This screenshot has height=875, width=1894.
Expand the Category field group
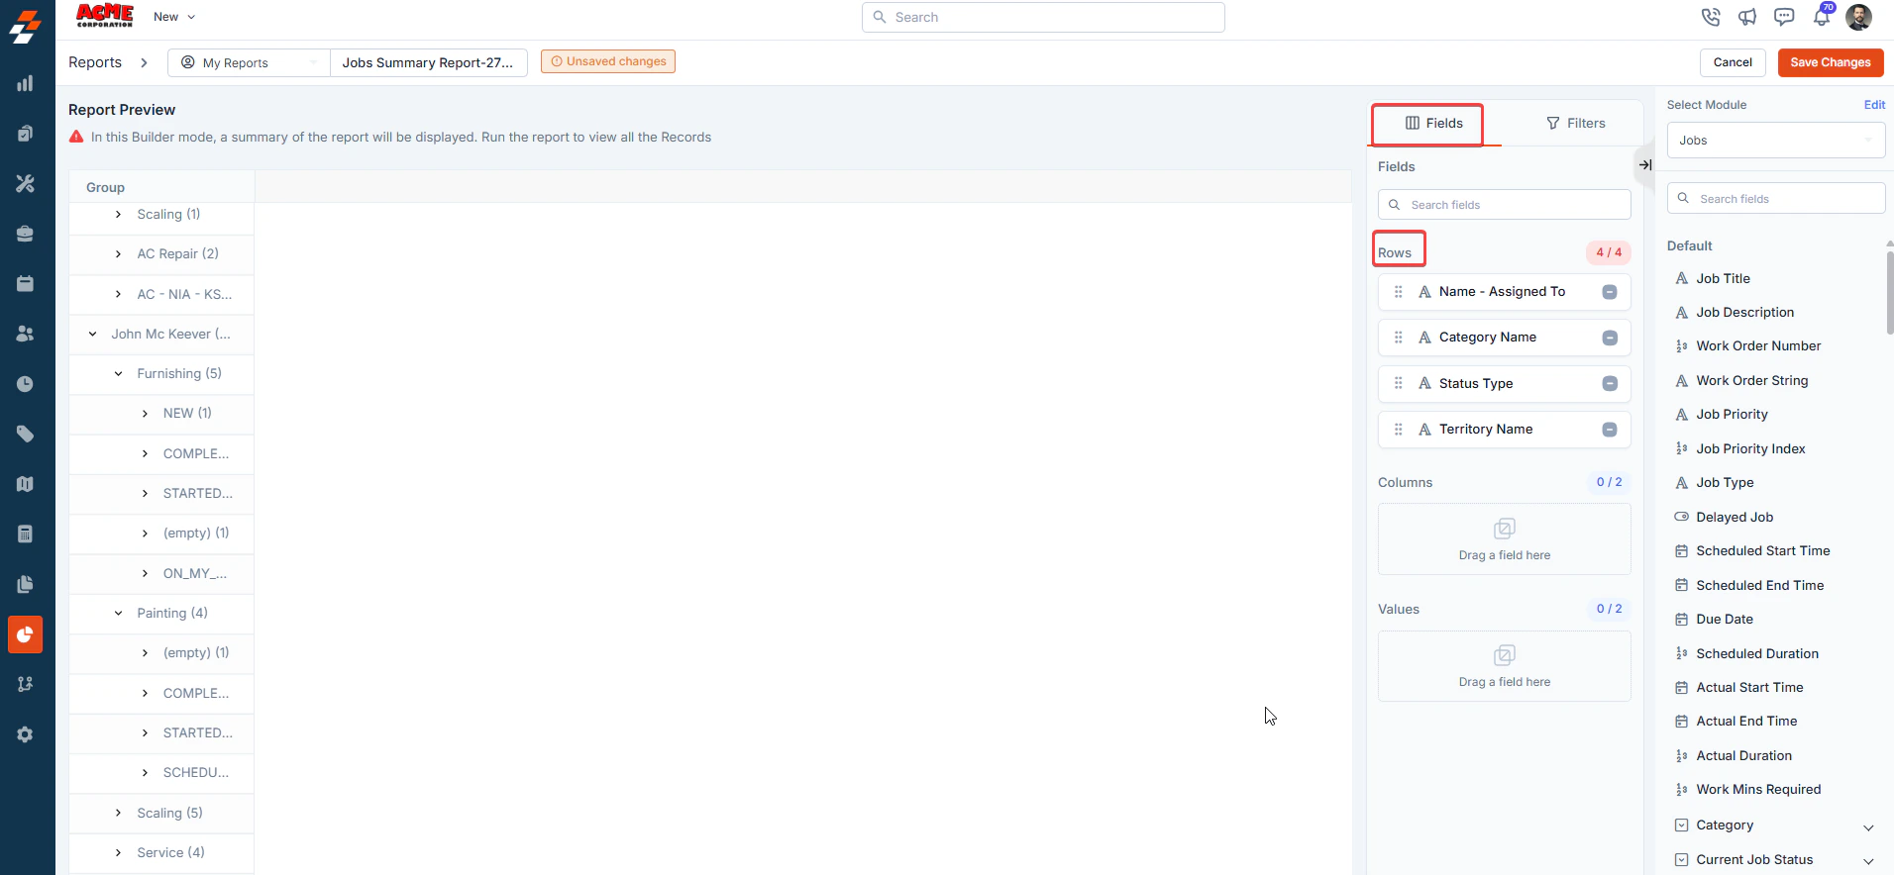click(1868, 827)
